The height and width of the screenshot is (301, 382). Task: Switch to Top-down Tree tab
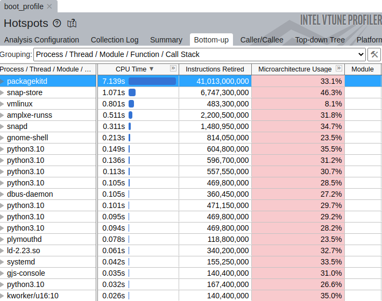(x=320, y=40)
